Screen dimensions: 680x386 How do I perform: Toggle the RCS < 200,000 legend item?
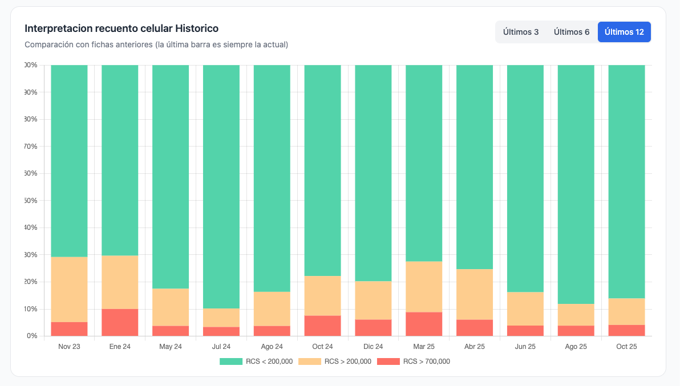[256, 361]
